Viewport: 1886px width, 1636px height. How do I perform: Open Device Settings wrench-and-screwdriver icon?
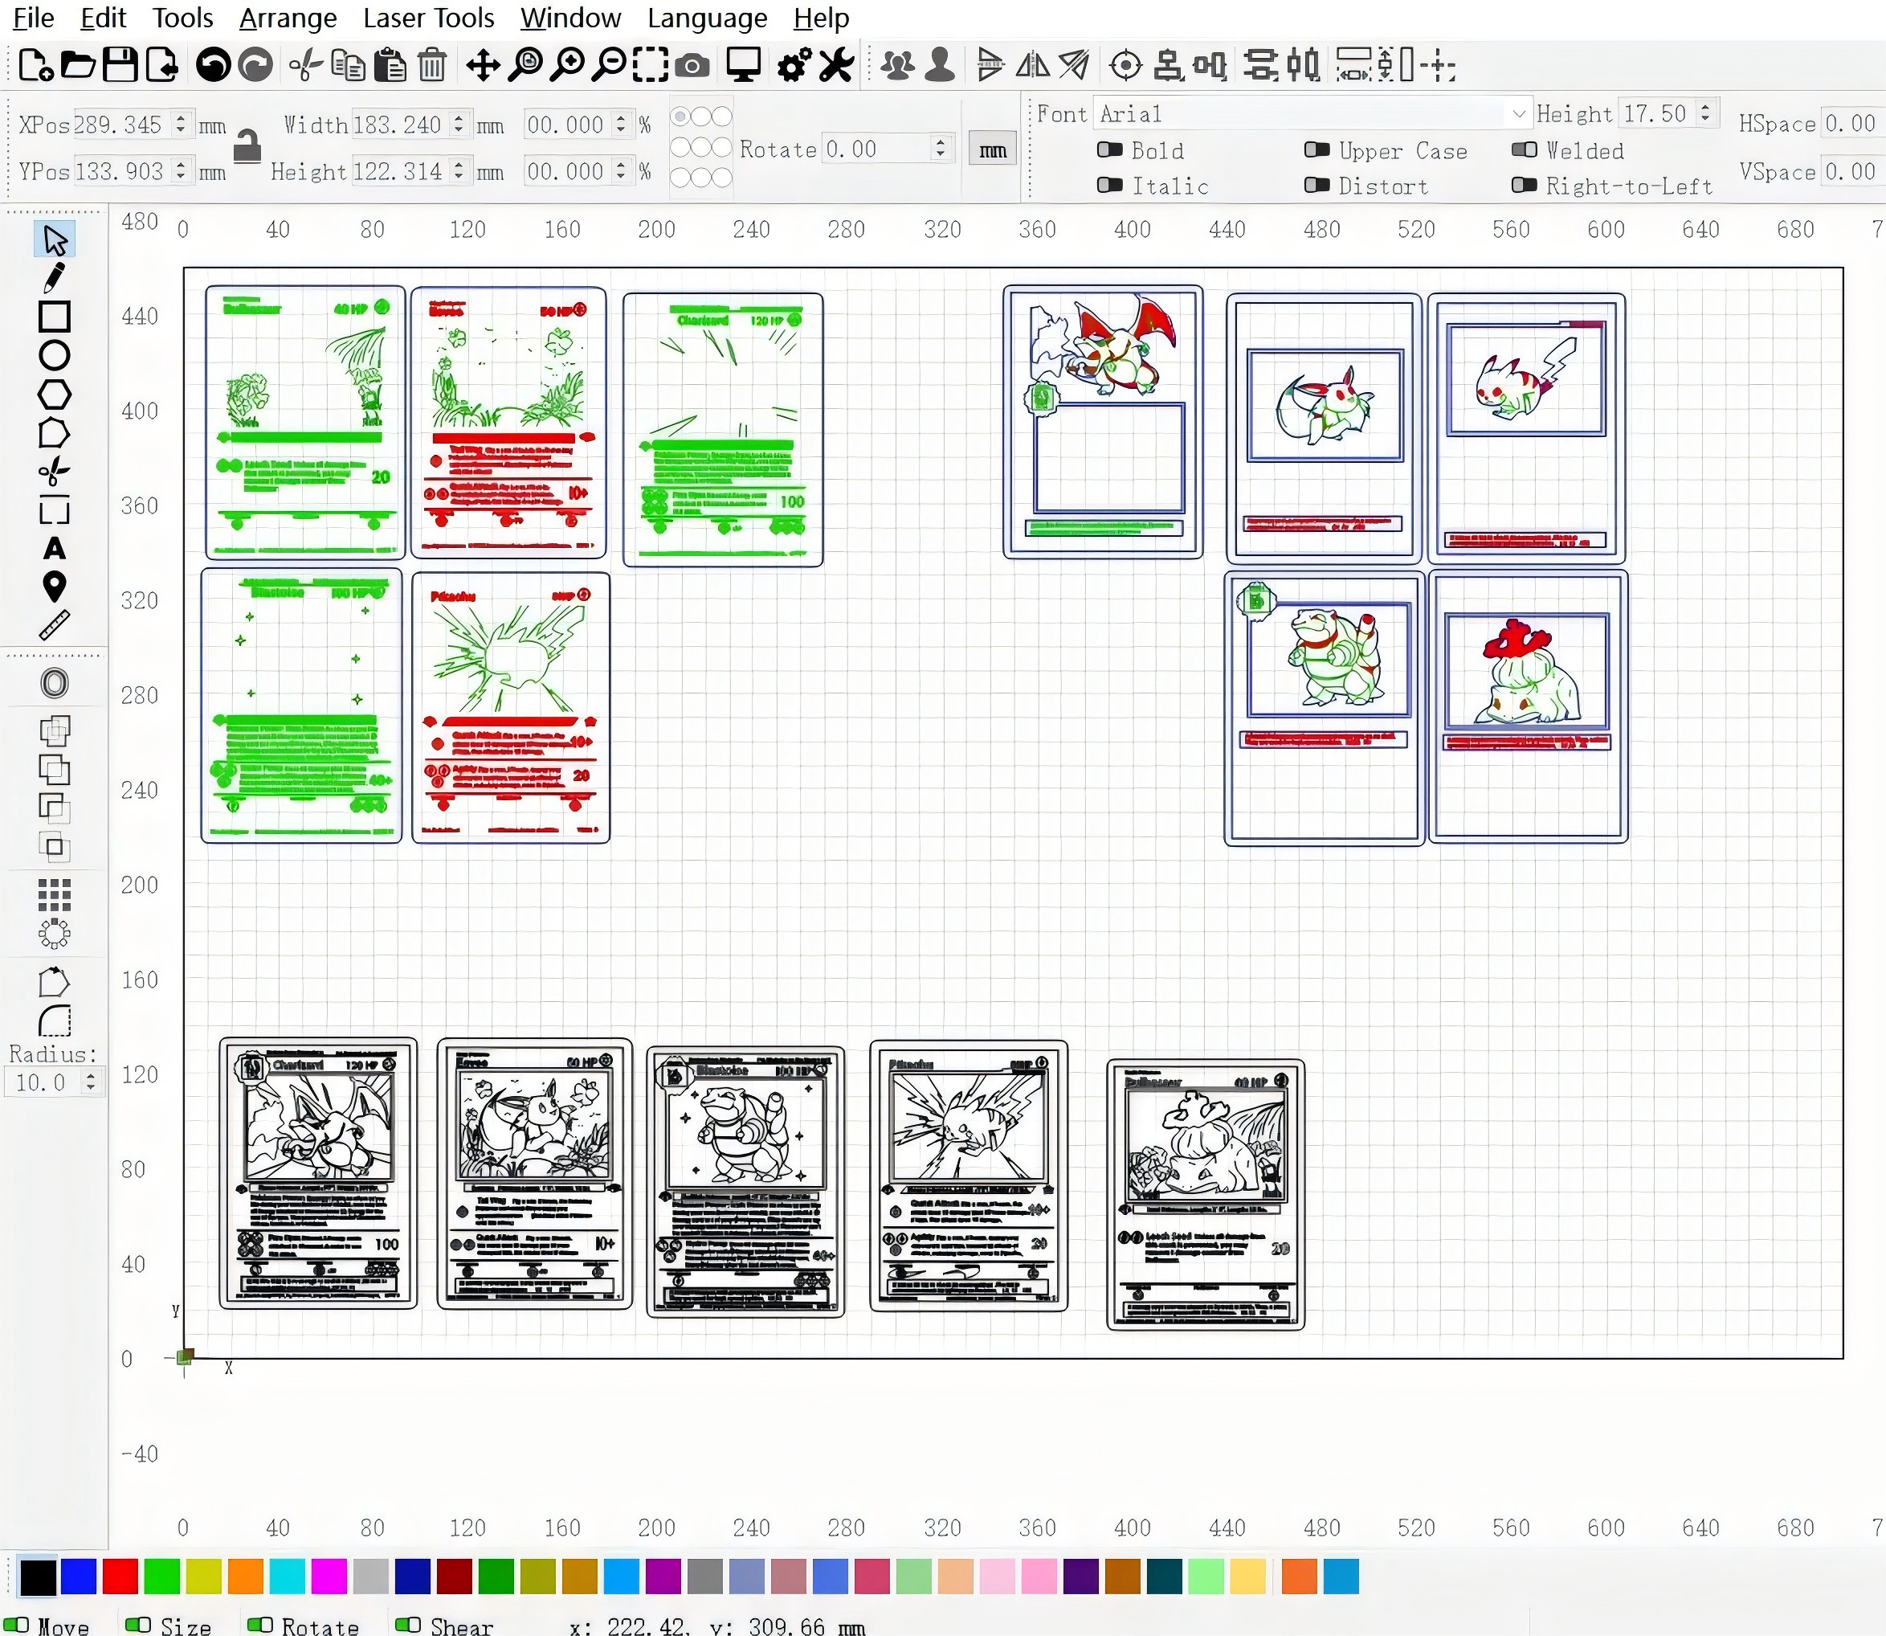coord(837,66)
